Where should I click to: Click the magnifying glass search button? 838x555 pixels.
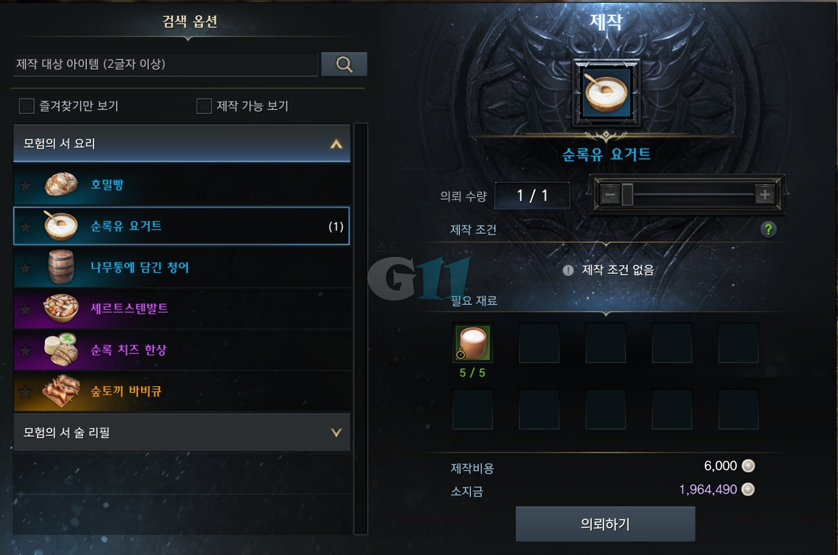pos(344,64)
